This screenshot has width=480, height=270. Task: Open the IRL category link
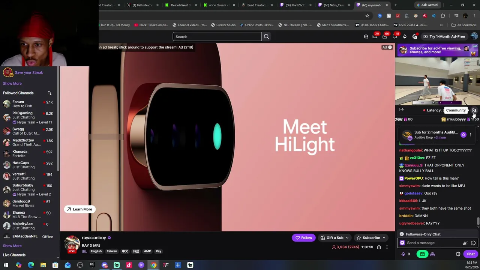(84, 252)
